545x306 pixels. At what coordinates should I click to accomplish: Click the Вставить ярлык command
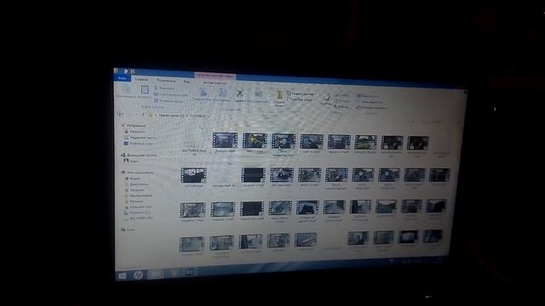[x=169, y=100]
